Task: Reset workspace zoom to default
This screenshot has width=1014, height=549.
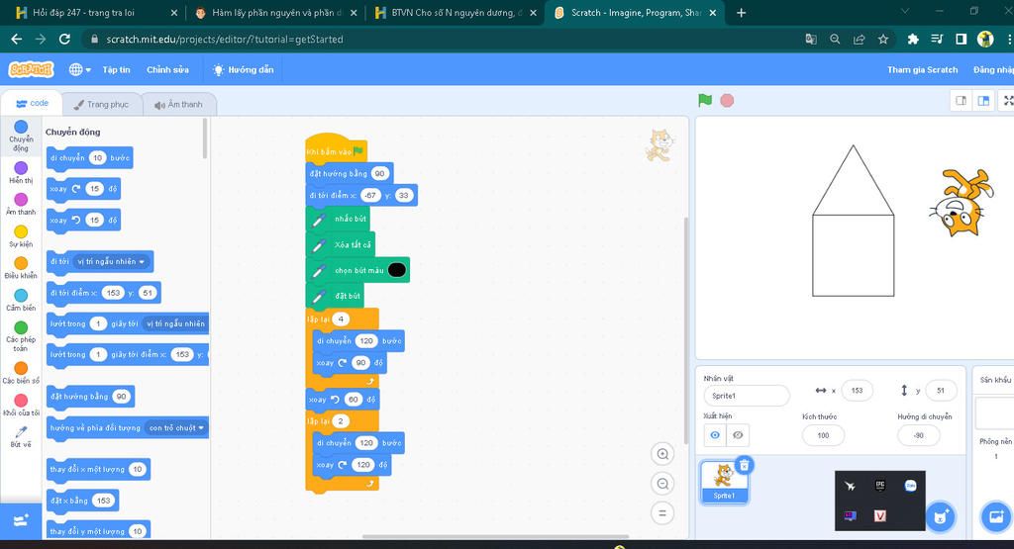Action: point(662,513)
